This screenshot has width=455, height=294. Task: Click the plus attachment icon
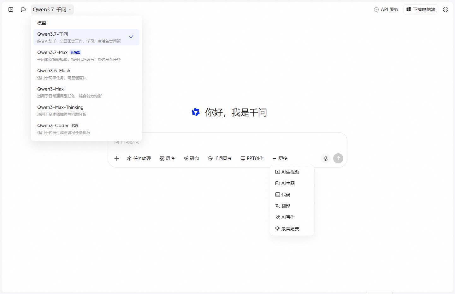pyautogui.click(x=117, y=158)
